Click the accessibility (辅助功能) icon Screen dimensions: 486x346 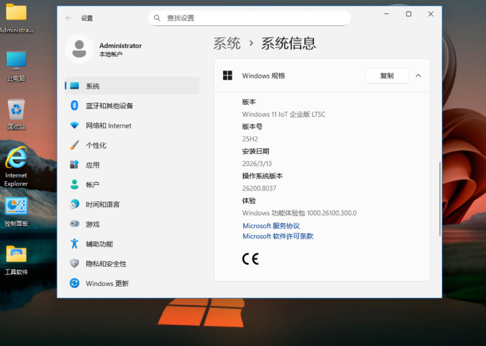click(74, 244)
